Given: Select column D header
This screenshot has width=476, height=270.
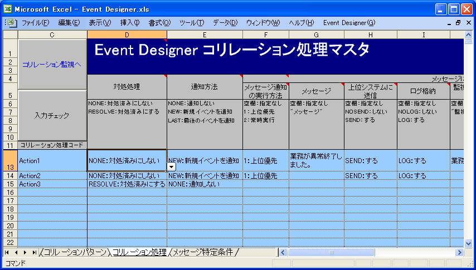Looking at the screenshot, I should pyautogui.click(x=127, y=35).
